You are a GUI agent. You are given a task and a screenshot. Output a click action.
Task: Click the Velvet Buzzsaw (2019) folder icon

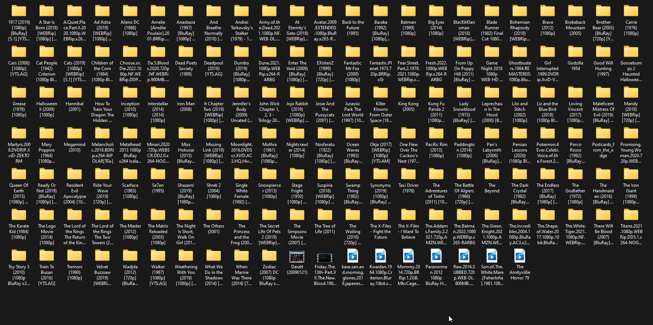(102, 256)
